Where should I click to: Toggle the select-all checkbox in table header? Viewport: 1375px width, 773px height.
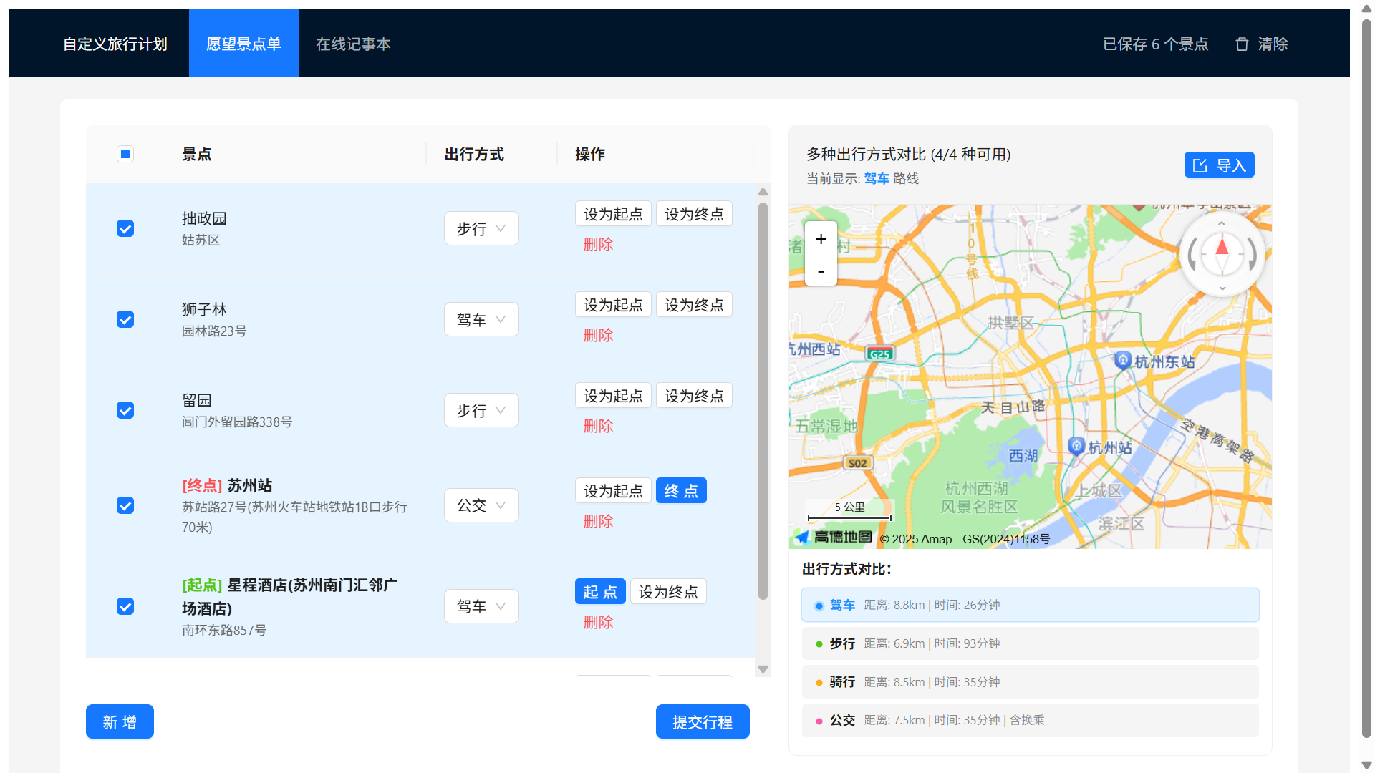(125, 154)
